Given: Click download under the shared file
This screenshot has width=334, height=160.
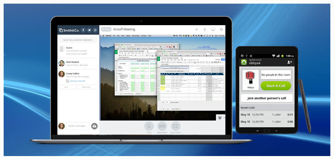Looking at the screenshot, I should click(x=86, y=87).
